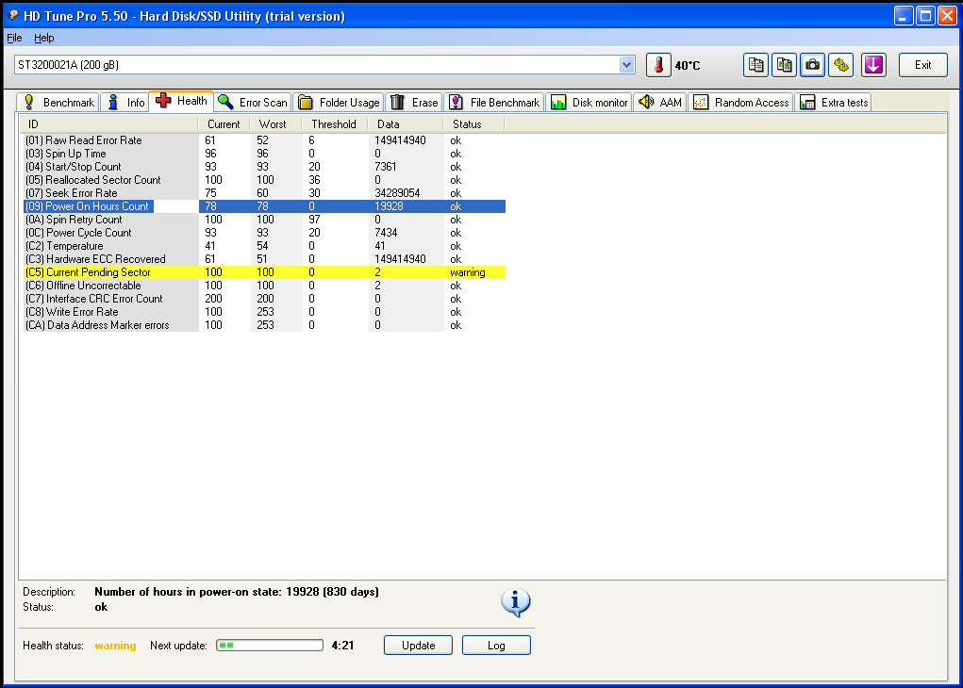Minimize the HD Tune Pro window
Image resolution: width=963 pixels, height=688 pixels.
click(903, 16)
